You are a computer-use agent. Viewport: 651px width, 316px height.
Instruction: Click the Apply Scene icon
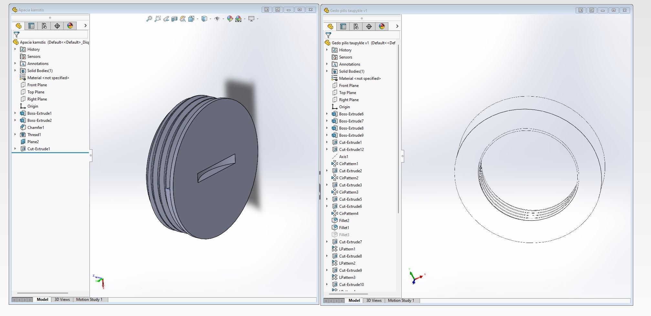click(238, 19)
